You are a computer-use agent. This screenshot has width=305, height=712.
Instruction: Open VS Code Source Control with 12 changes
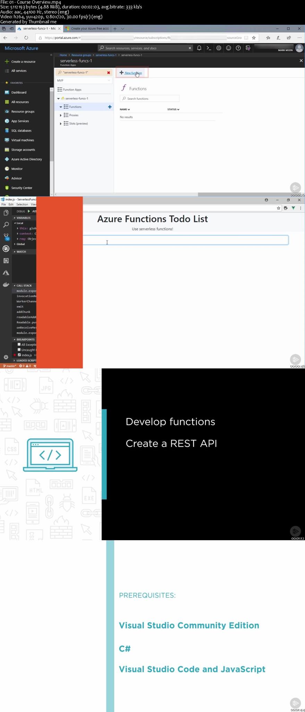(x=6, y=237)
